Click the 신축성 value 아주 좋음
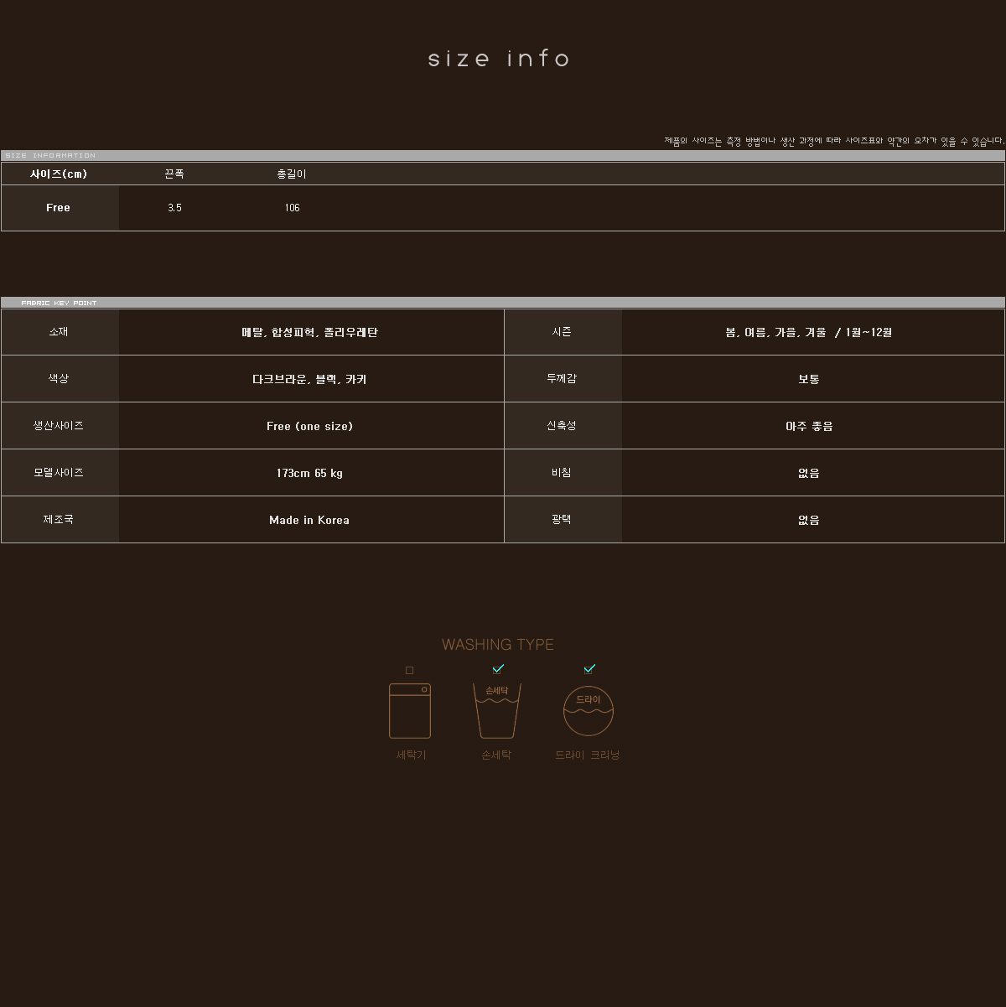Viewport: 1006px width, 1007px height. pos(809,427)
